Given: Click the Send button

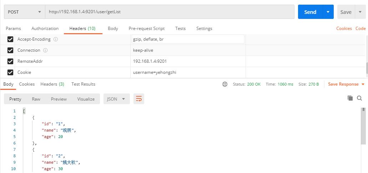Looking at the screenshot, I should [310, 12].
